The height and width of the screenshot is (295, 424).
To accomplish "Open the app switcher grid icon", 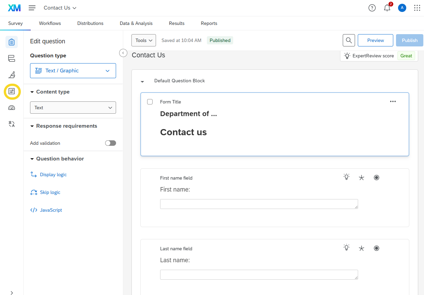I will click(x=417, y=8).
